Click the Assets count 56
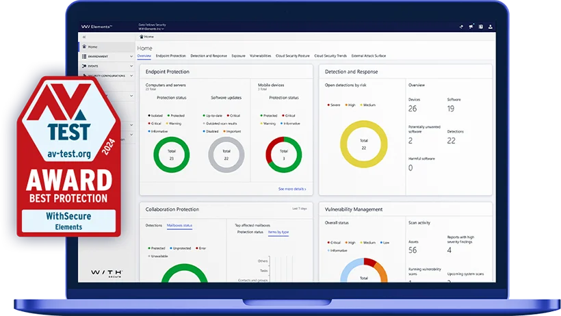 click(413, 250)
